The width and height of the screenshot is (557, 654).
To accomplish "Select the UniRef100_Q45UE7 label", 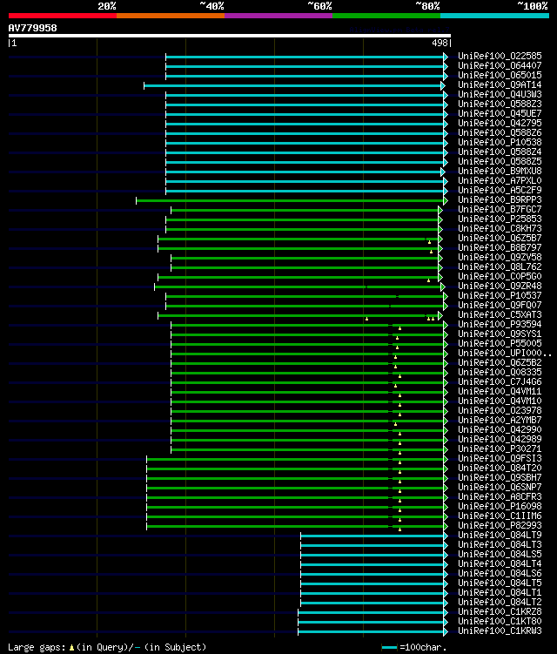I will coord(500,113).
